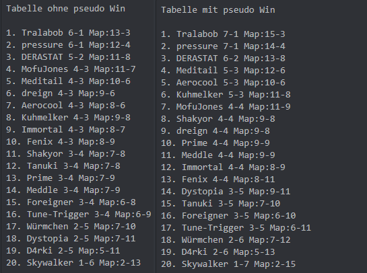Screen dimensions: 367x273
Task: Click DERASTAT 6-2 Map:13-8 line
Action: coord(223,58)
